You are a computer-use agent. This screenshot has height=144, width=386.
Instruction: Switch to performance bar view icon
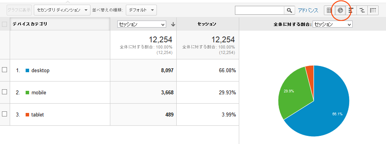tap(351, 10)
